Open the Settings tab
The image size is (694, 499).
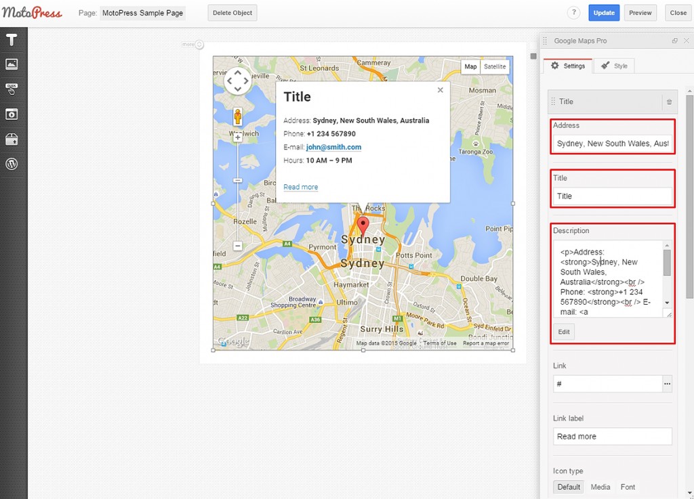[x=568, y=66]
